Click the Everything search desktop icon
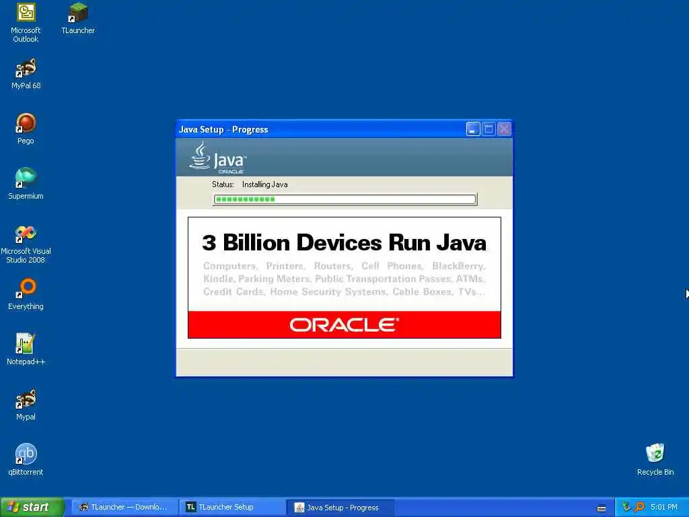The image size is (689, 517). pyautogui.click(x=26, y=294)
